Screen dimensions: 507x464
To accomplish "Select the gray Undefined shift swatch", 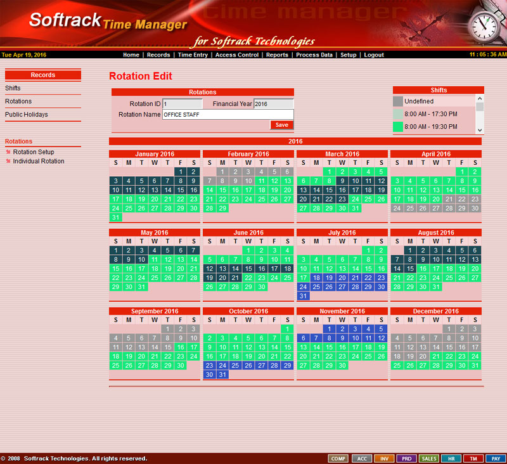I will pos(397,101).
